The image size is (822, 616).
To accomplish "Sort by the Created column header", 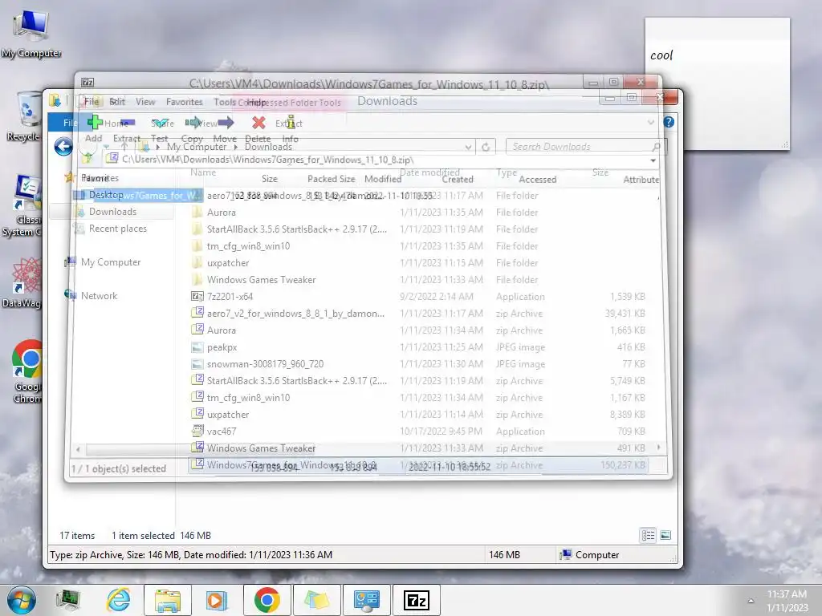I will [x=457, y=180].
